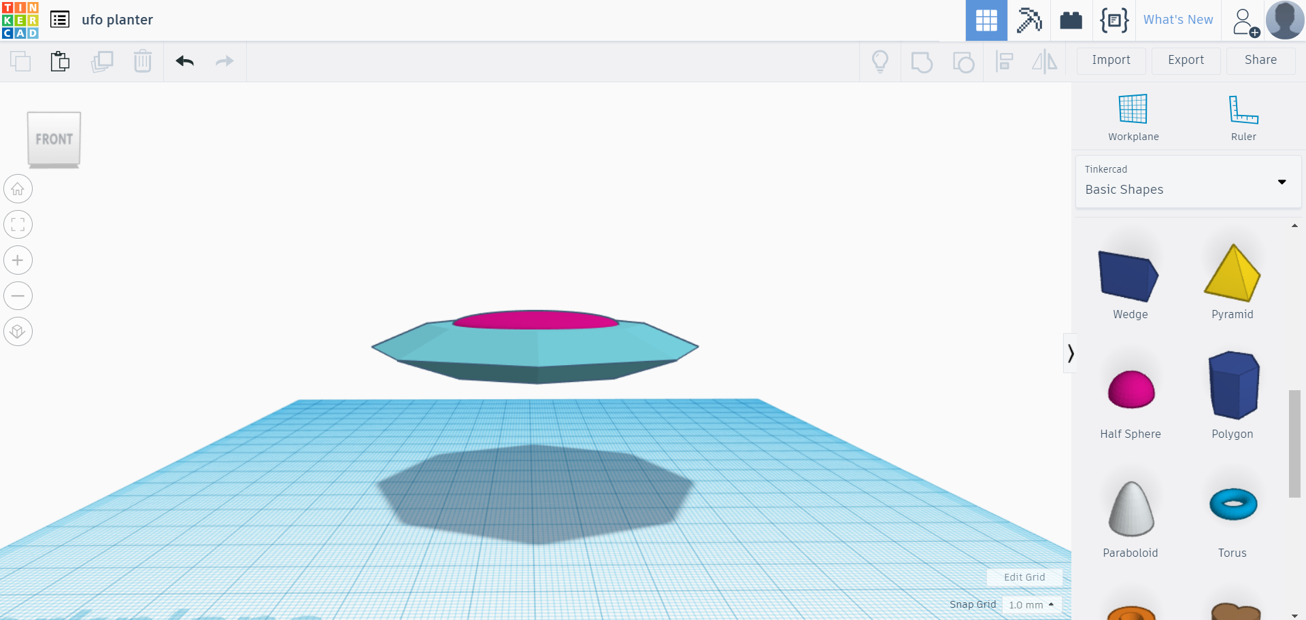This screenshot has height=620, width=1306.
Task: Open the Snap Grid 1.0 mm dropdown
Action: (1032, 604)
